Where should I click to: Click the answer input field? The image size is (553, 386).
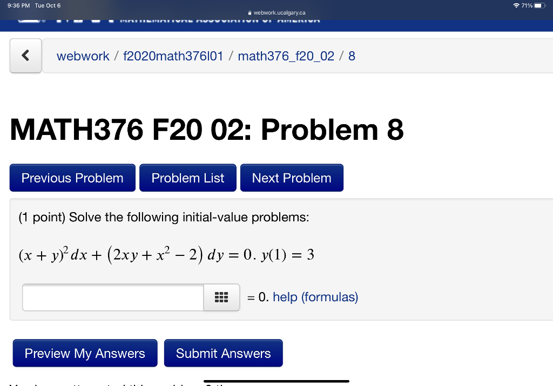tap(112, 297)
